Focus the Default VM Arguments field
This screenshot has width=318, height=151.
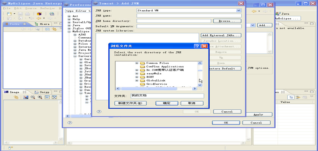pos(189,26)
